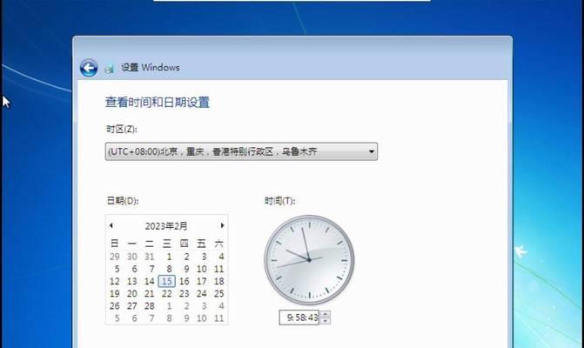Select date 18 in the calendar
This screenshot has width=584, height=348.
coord(219,281)
